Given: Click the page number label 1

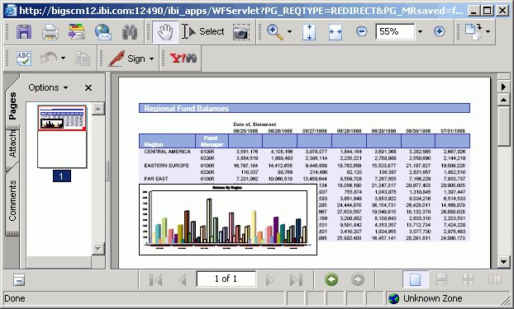Looking at the screenshot, I should [x=62, y=176].
